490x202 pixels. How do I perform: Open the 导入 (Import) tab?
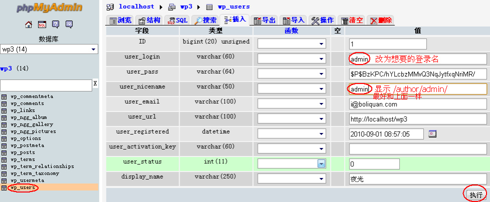pyautogui.click(x=293, y=20)
